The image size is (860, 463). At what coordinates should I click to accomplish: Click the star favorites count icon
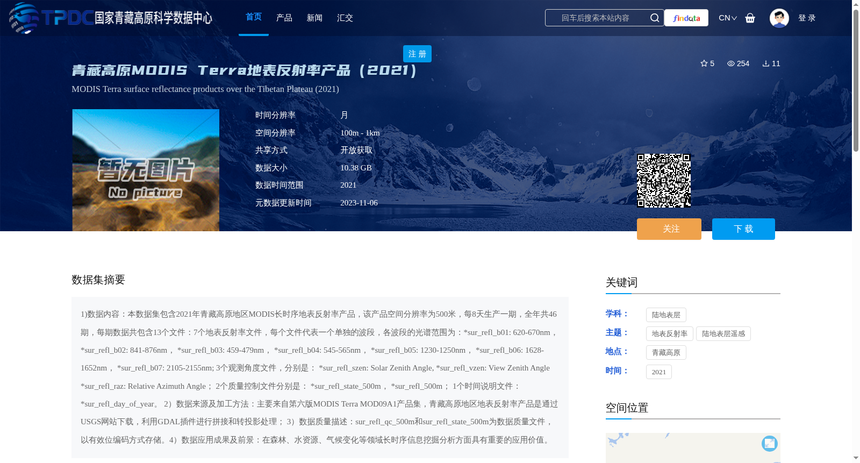coord(704,63)
